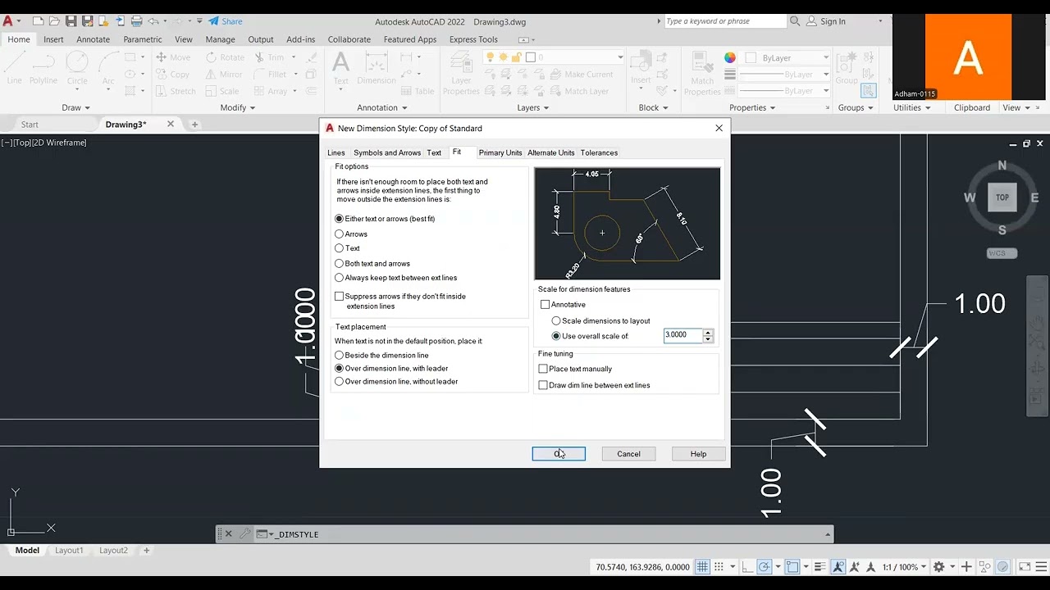Screen dimensions: 1050x590
Task: Select the Polyline tool
Action: [43, 67]
